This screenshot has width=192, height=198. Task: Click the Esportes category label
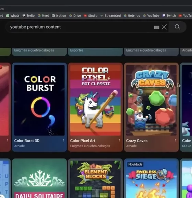click(x=77, y=50)
